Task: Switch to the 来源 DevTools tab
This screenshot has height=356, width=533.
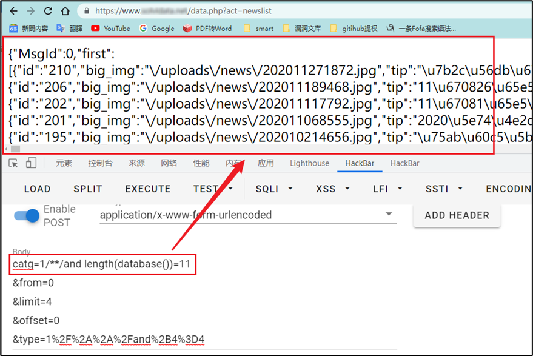Action: pos(136,163)
